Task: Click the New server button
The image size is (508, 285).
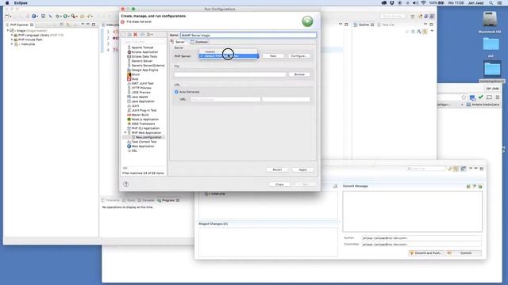Action: (x=273, y=56)
